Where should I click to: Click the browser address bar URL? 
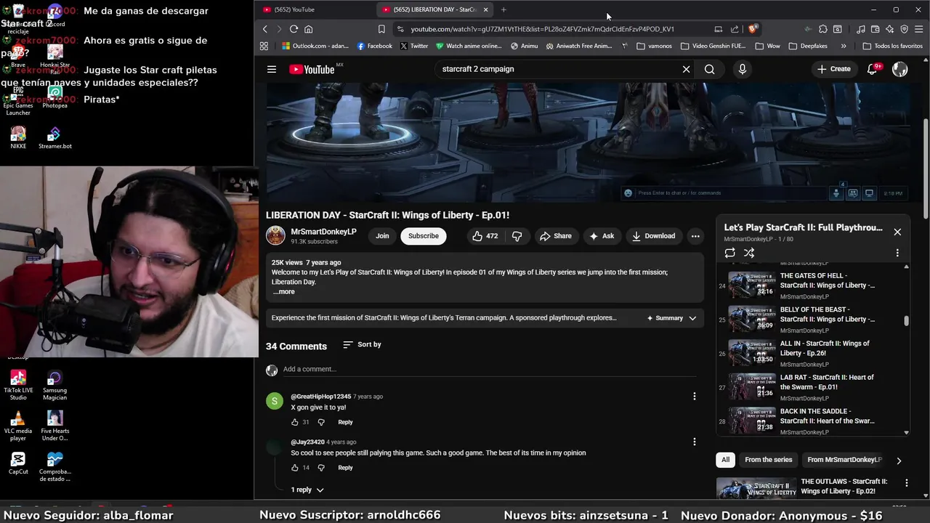coord(542,29)
